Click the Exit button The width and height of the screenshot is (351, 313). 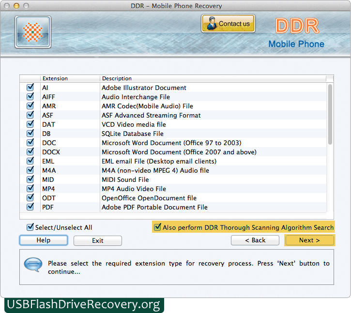(x=98, y=240)
